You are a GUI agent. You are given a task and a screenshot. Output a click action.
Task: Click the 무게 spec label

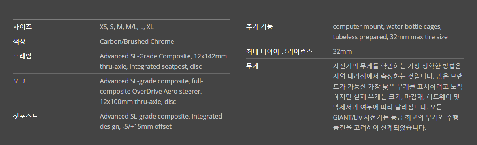click(253, 66)
